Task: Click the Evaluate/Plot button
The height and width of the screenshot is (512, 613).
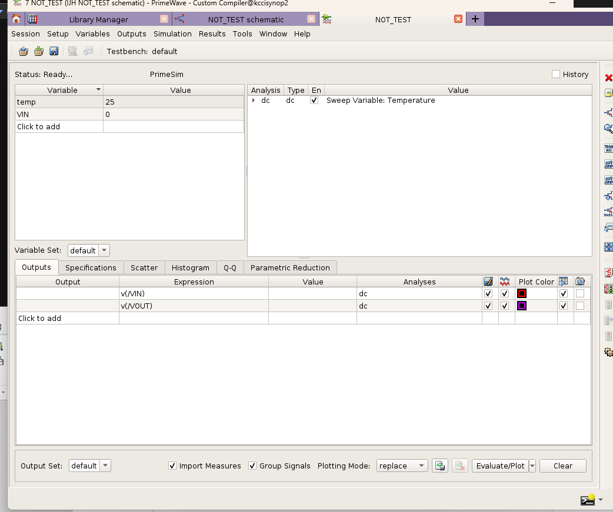Action: tap(500, 466)
